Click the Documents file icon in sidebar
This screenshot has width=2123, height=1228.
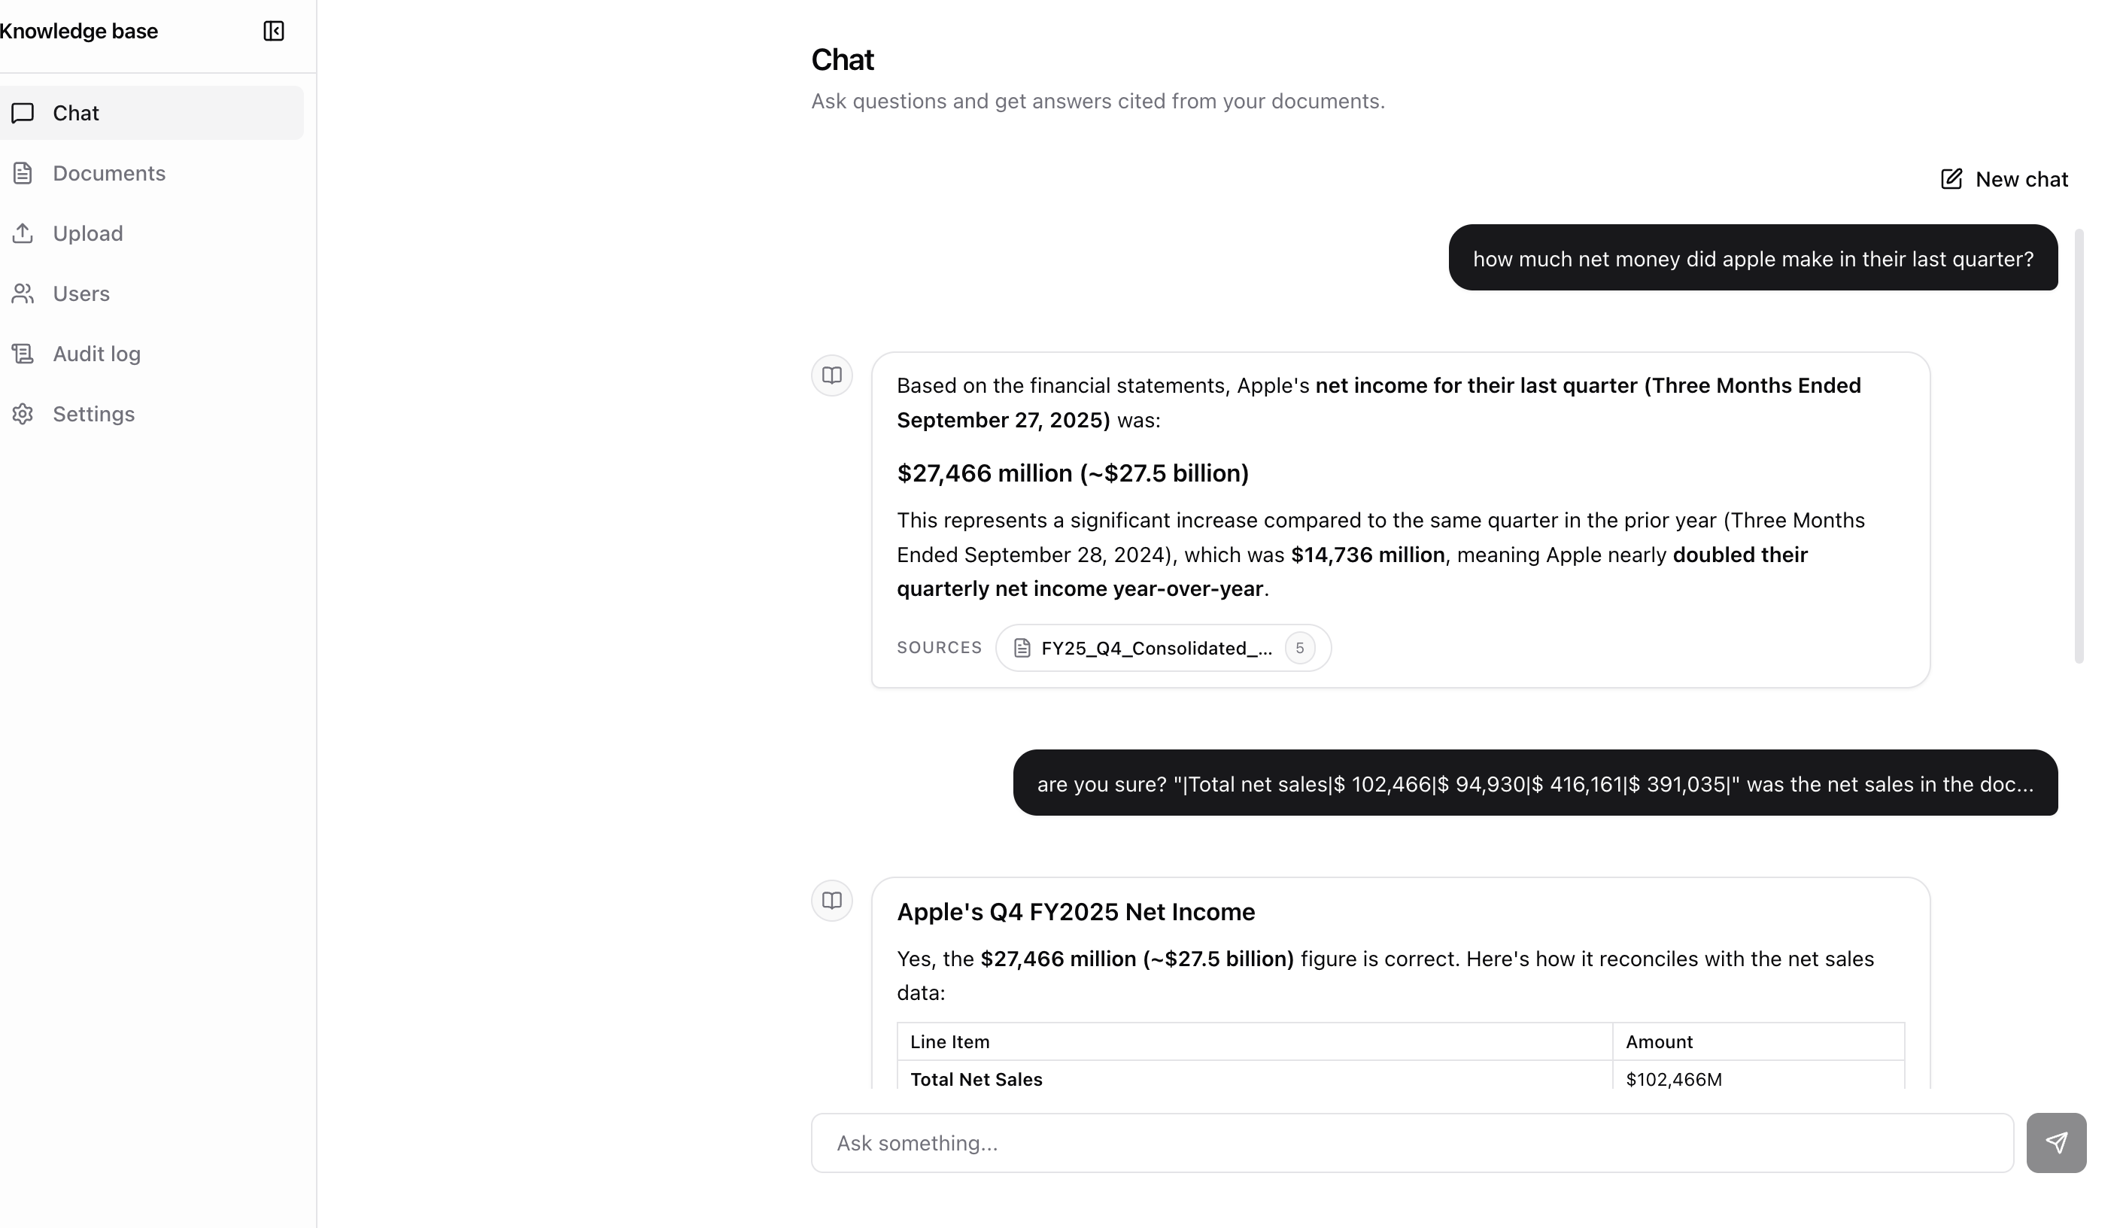click(23, 173)
